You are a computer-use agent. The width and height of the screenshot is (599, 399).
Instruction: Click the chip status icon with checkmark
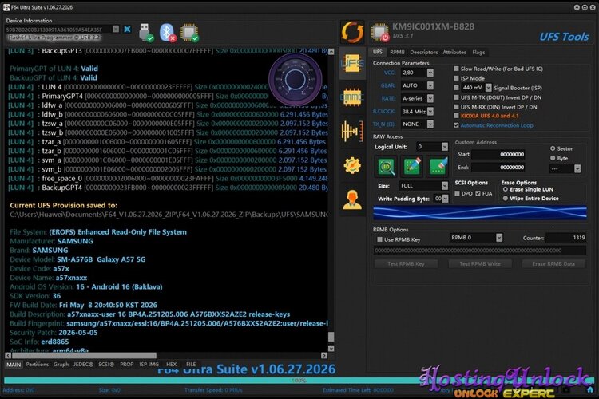point(189,33)
